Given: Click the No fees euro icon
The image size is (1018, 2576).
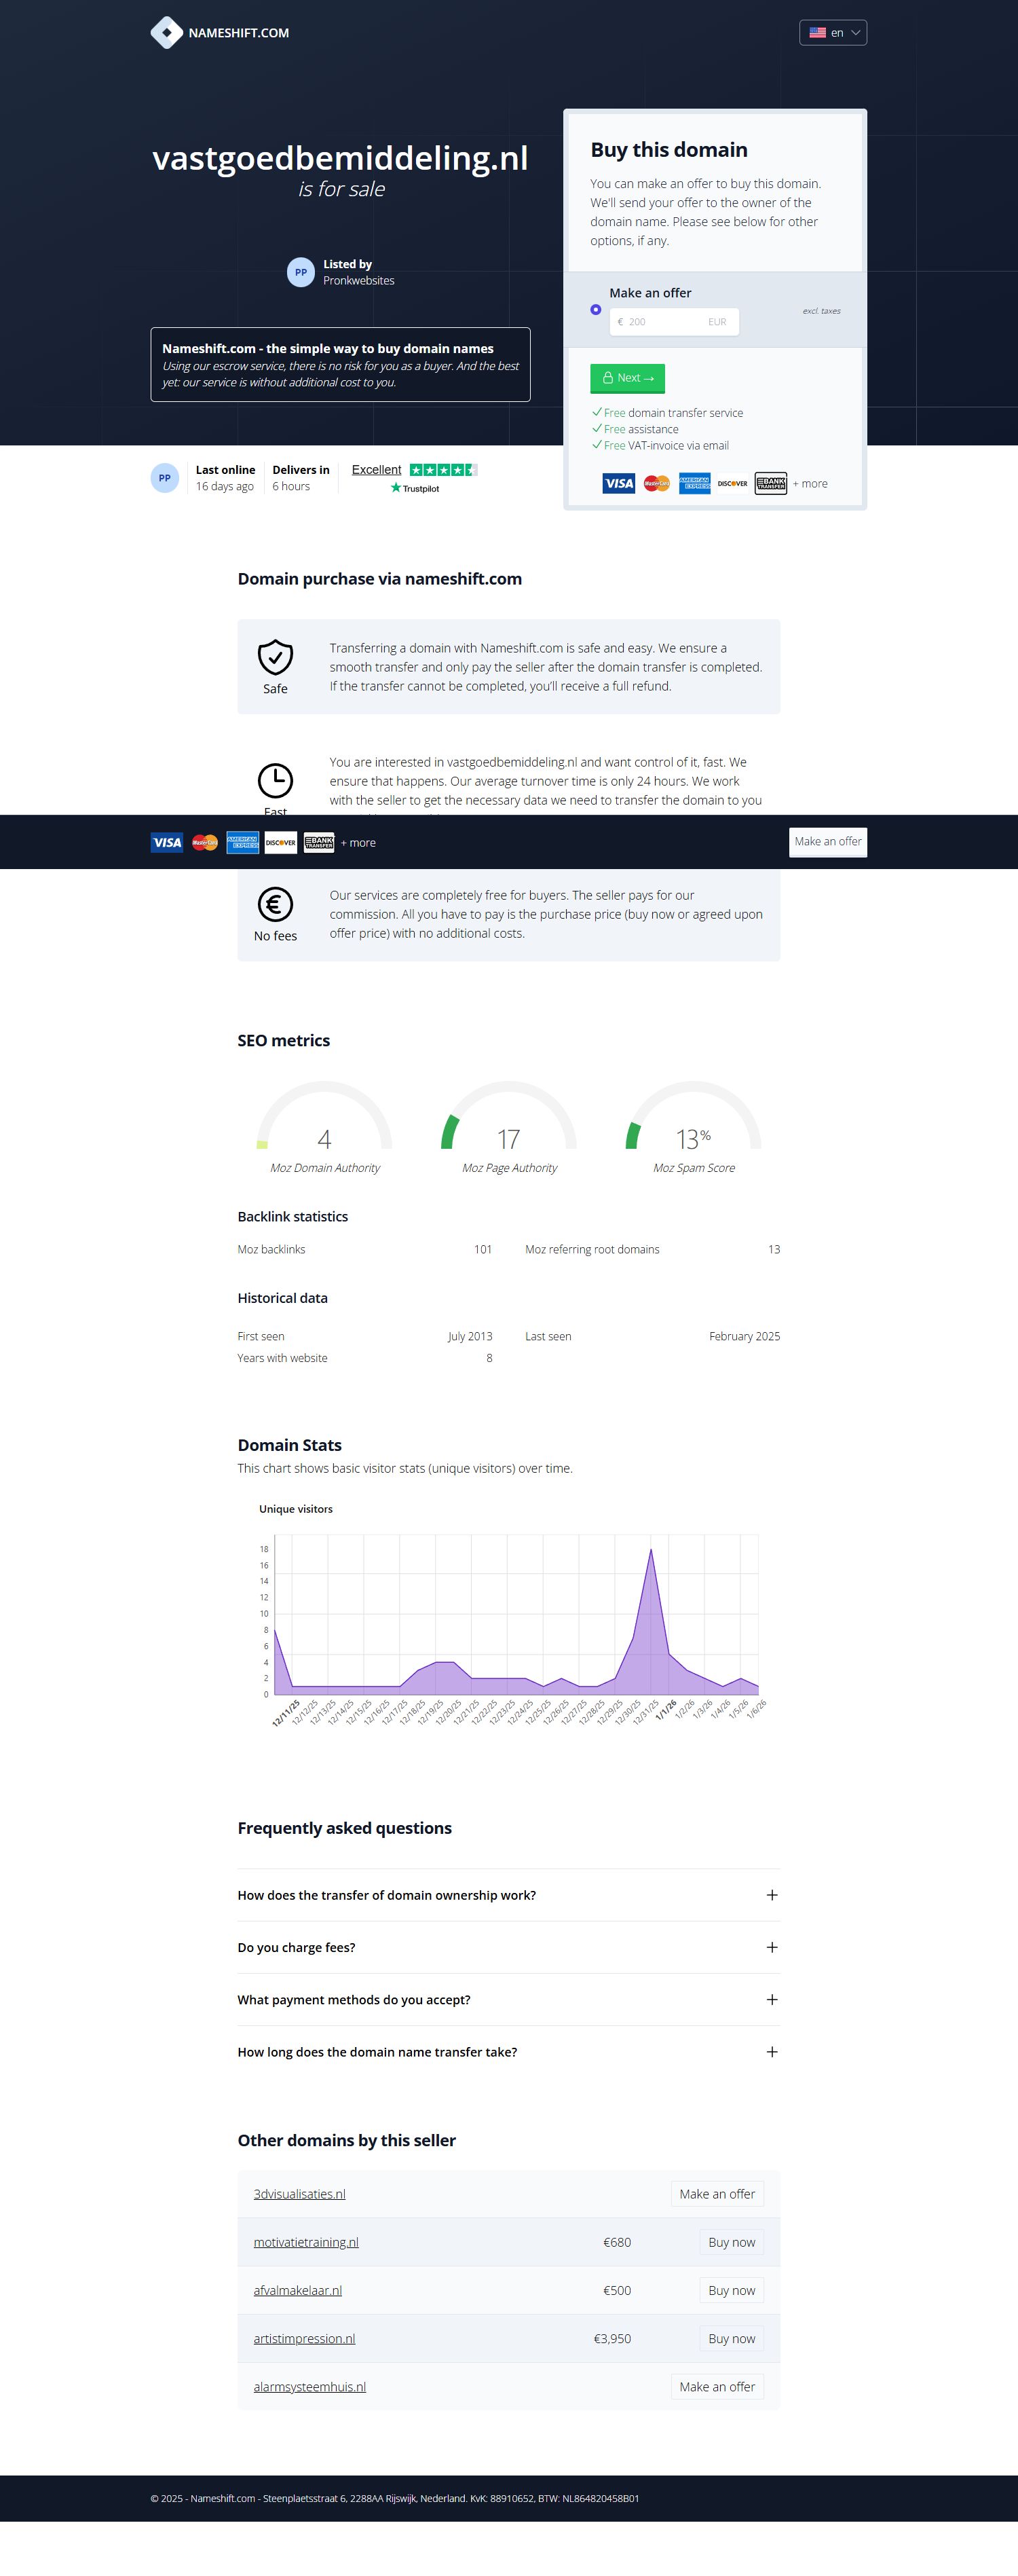Looking at the screenshot, I should [275, 905].
